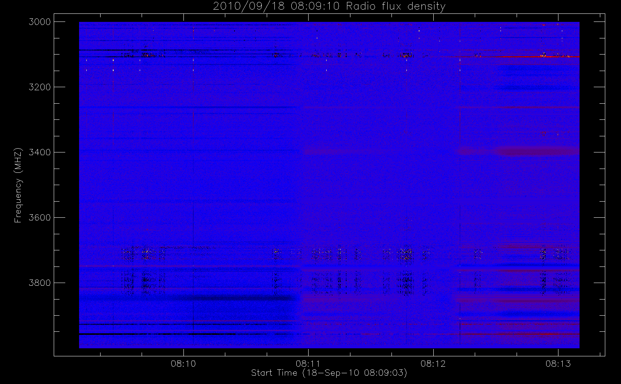Click the 08:11 time tick label
Screen dimensions: 621x384
[308, 364]
